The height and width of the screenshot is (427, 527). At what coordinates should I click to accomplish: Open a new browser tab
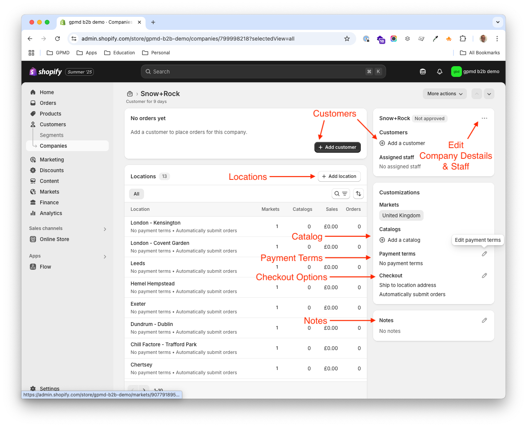tap(153, 22)
